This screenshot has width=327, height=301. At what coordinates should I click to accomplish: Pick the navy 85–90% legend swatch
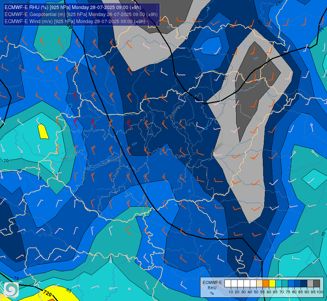click(x=304, y=284)
